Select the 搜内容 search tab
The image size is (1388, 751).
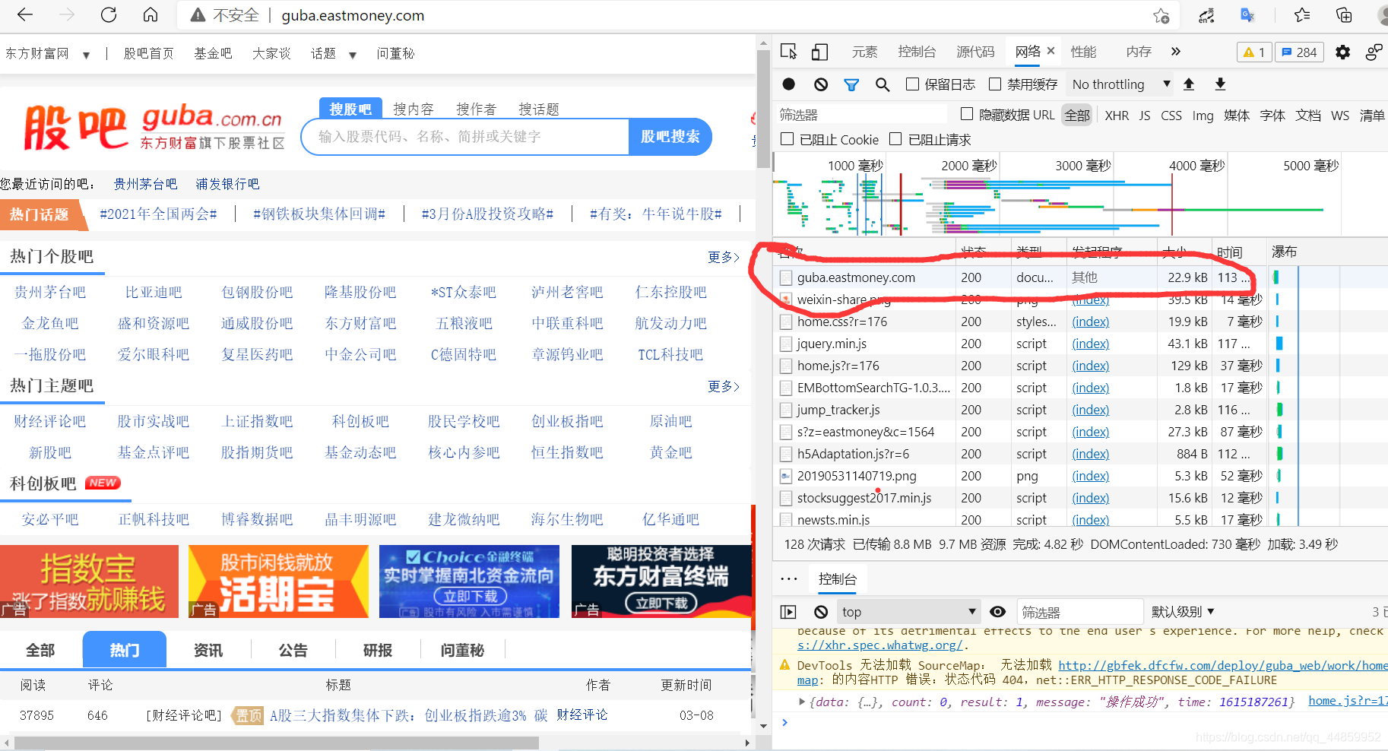(x=413, y=109)
